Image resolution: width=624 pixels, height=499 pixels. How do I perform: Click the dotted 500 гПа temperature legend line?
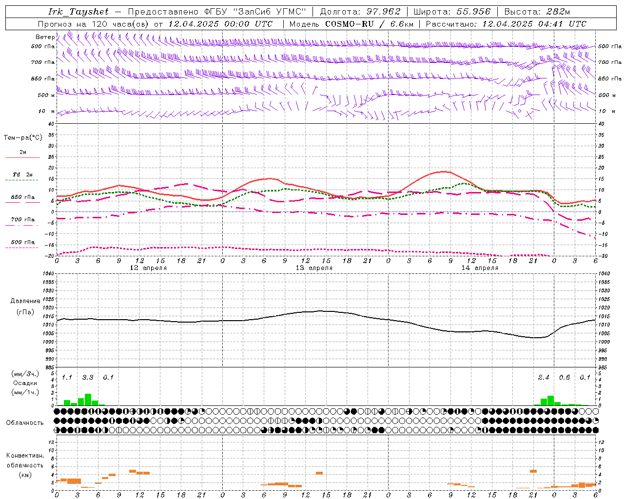[x=22, y=248]
